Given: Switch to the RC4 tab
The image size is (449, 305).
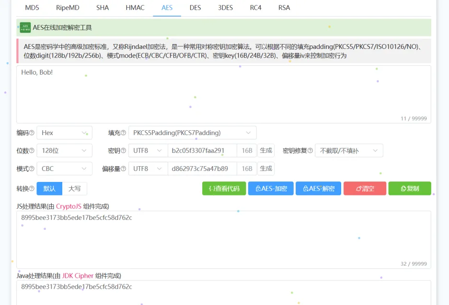Looking at the screenshot, I should point(256,8).
